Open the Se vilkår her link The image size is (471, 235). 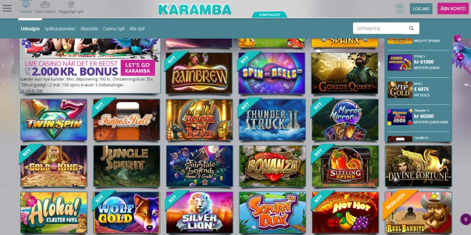point(32,91)
